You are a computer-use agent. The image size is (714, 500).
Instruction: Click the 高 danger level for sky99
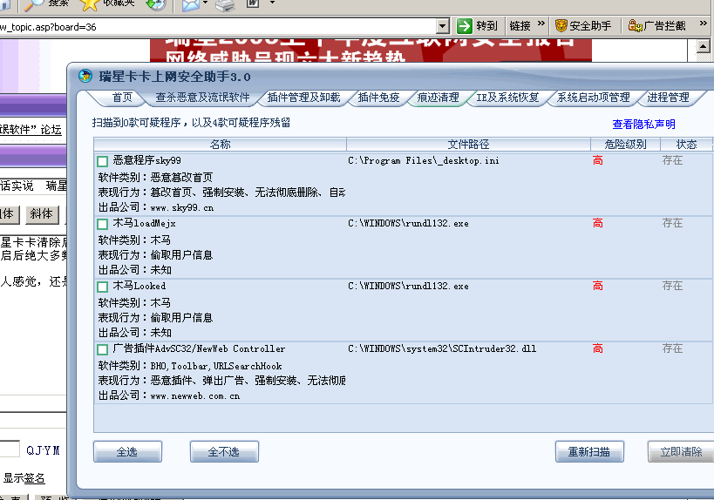597,160
